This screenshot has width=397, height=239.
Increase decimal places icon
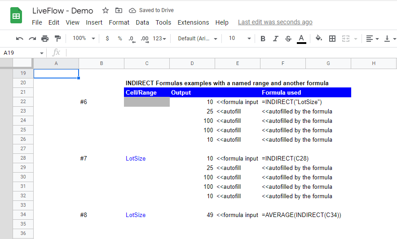(145, 39)
